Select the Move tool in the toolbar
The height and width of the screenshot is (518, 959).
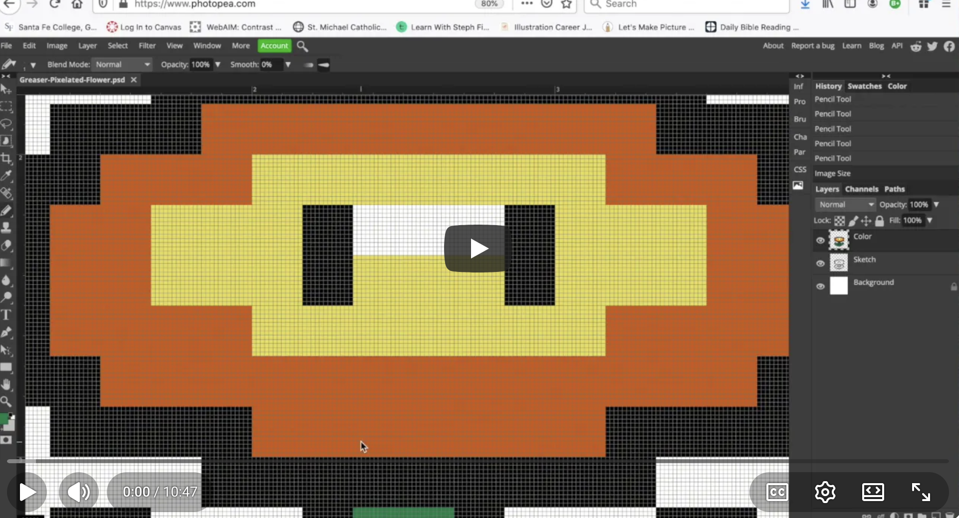[x=6, y=90]
